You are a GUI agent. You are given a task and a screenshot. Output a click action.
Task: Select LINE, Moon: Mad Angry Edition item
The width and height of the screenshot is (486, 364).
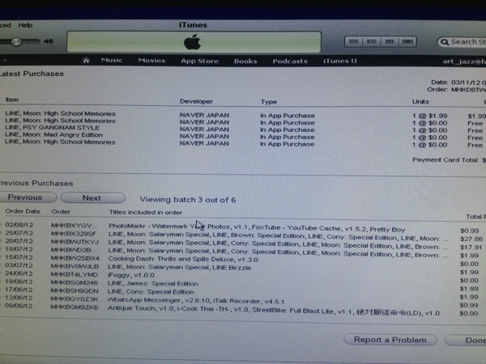tap(53, 135)
